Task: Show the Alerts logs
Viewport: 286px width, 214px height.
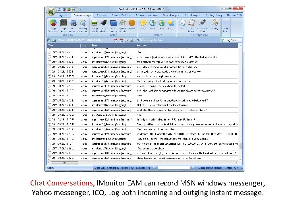Action: pyautogui.click(x=132, y=25)
